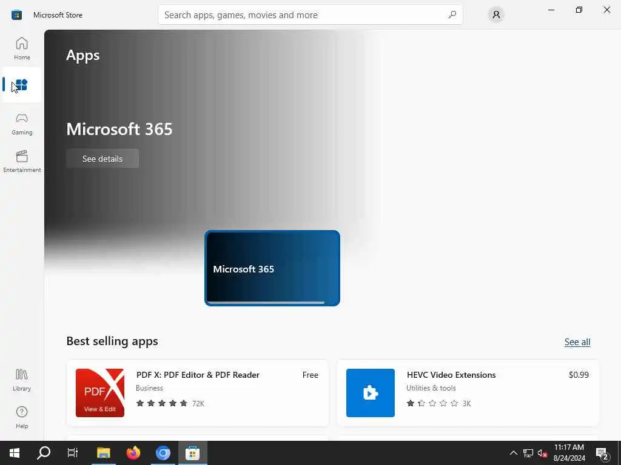Screen dimensions: 621x465
Task: Show hidden system tray icons
Action: click(513, 453)
